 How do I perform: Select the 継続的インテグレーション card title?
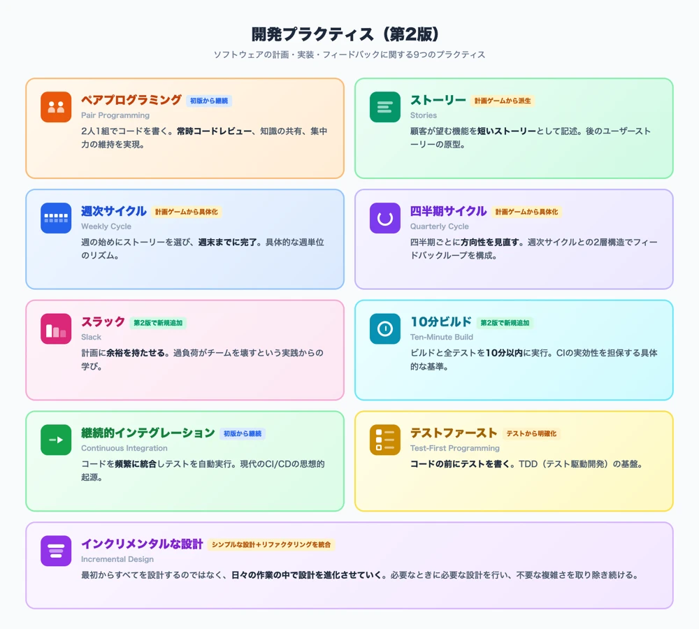pos(148,433)
